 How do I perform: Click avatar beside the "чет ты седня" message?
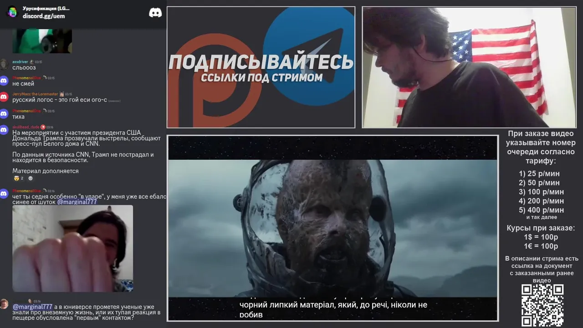[x=4, y=194]
